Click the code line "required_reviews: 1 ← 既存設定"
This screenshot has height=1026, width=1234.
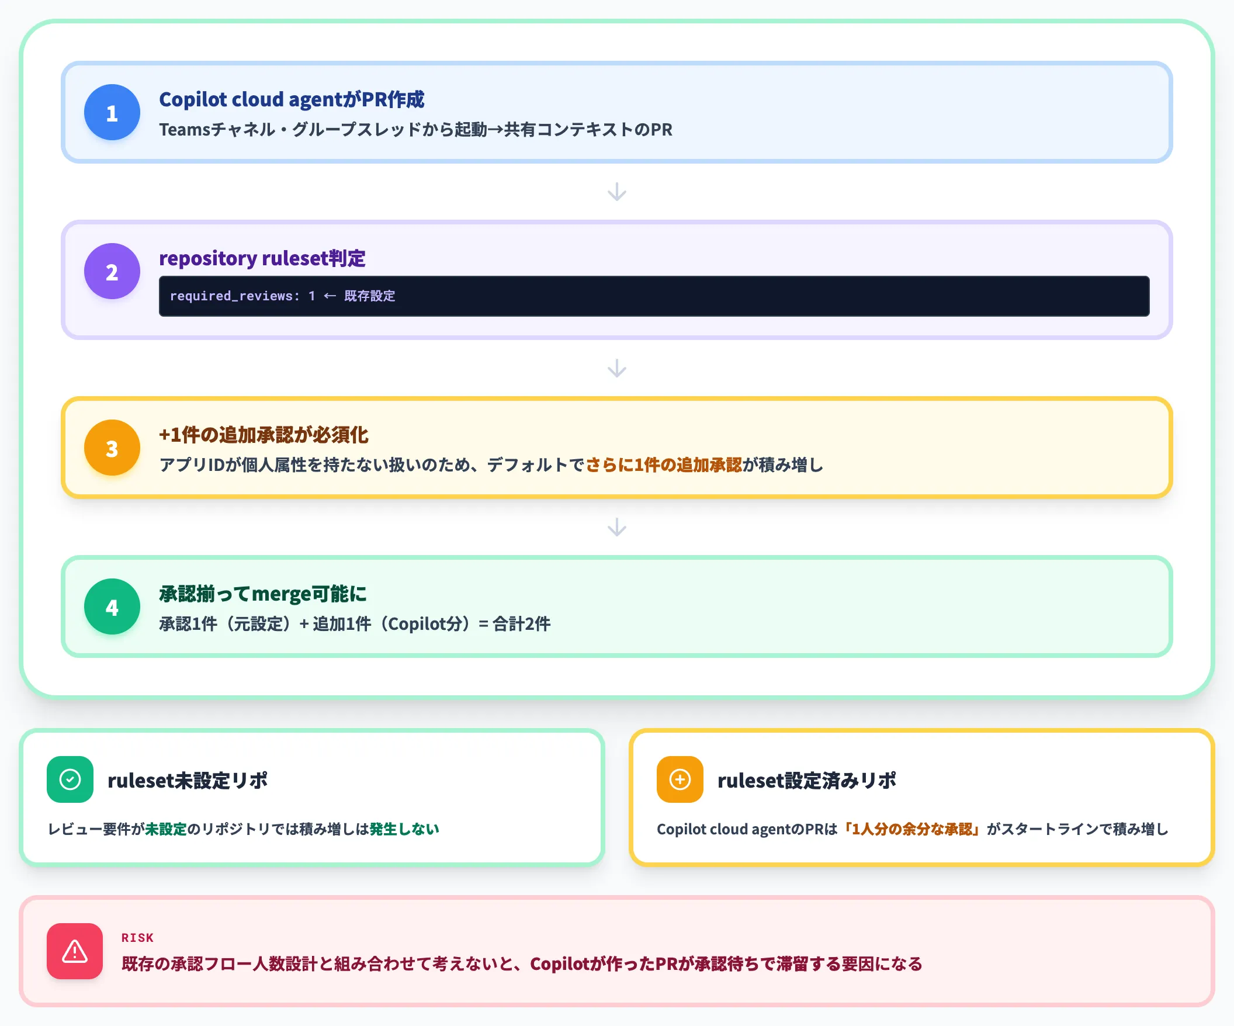click(x=283, y=296)
